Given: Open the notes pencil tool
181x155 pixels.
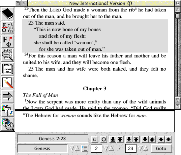Looking at the screenshot, I should click(x=8, y=83).
